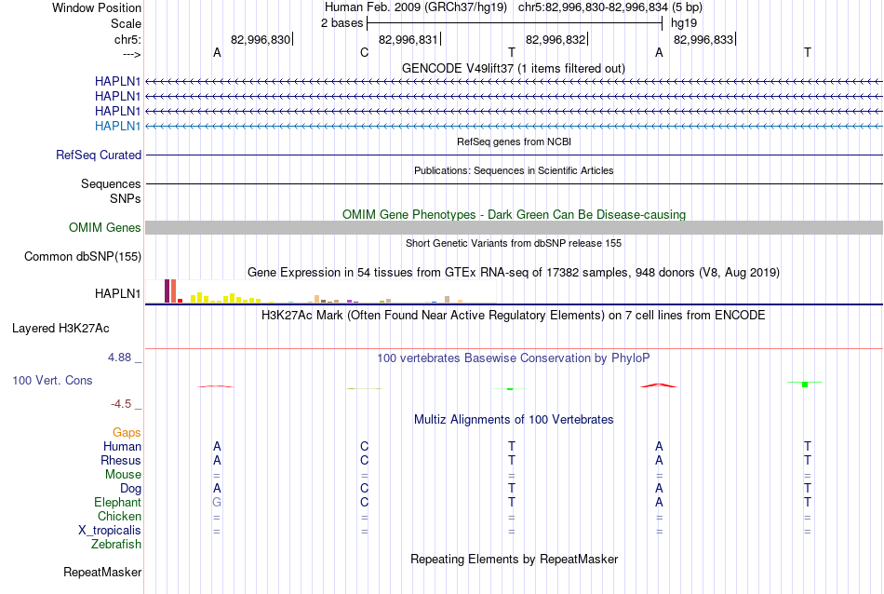Select the Scale label
Viewport: 884px width, 594px height.
click(126, 23)
